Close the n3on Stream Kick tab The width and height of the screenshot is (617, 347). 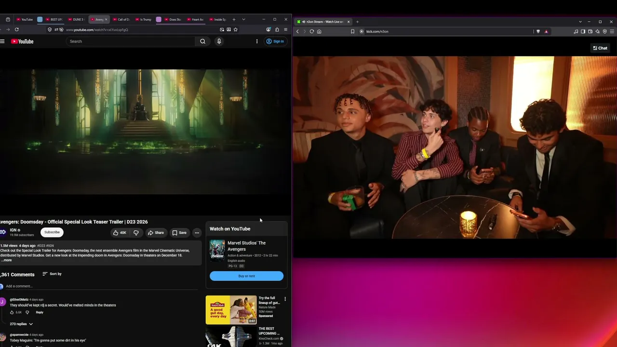(349, 22)
